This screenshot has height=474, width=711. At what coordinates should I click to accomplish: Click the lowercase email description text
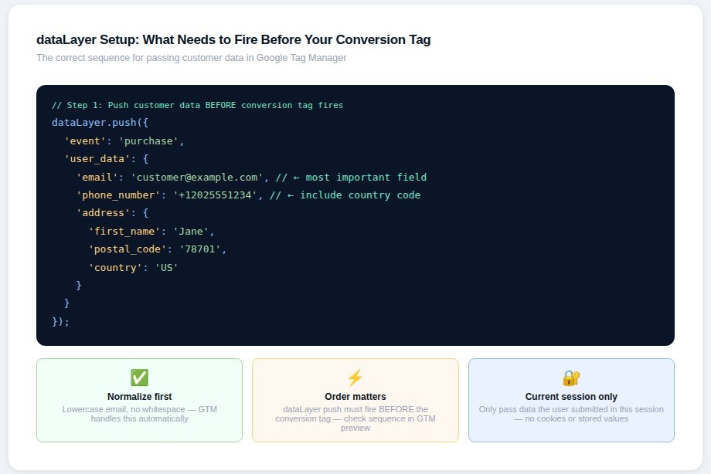(139, 414)
